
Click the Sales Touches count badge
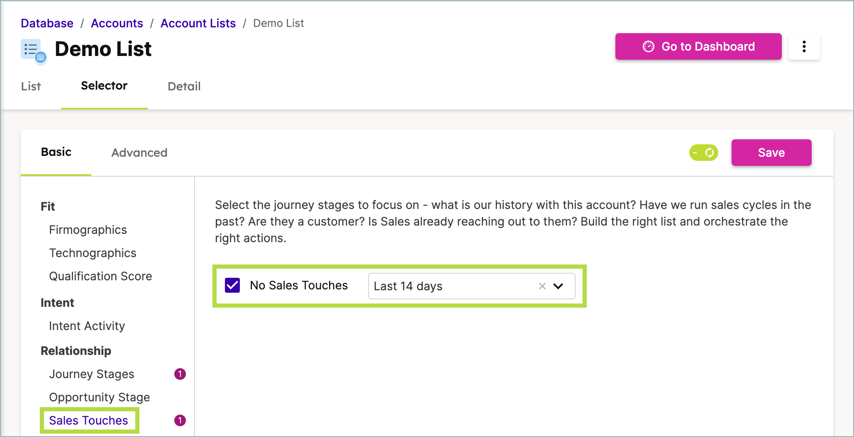(x=180, y=420)
